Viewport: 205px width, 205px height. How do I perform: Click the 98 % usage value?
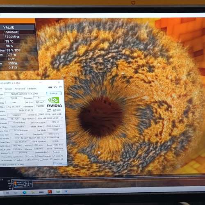pos(9,46)
